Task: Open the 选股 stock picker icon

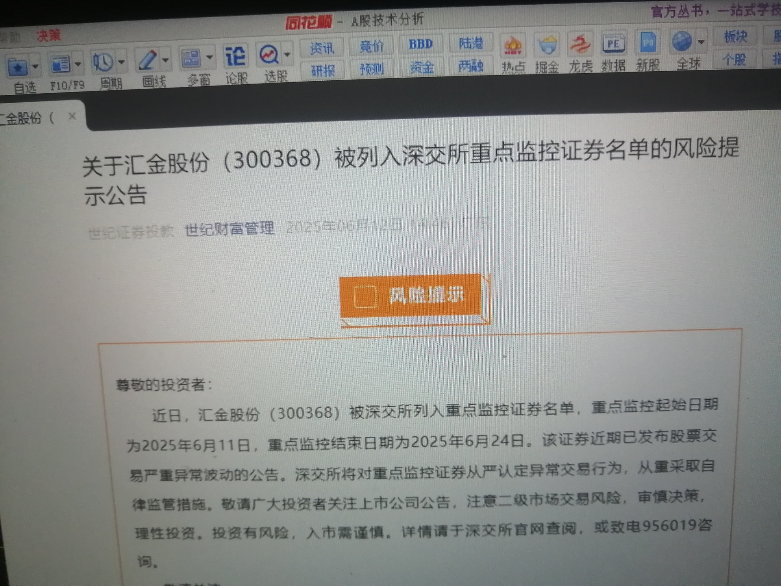Action: point(269,54)
